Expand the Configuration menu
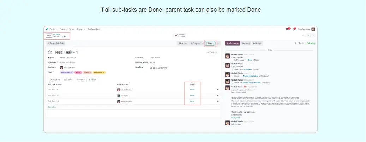The width and height of the screenshot is (366, 142). coord(94,29)
